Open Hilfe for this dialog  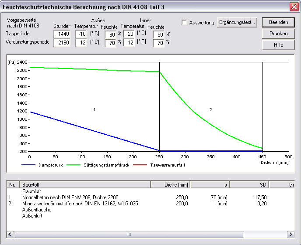(x=278, y=45)
